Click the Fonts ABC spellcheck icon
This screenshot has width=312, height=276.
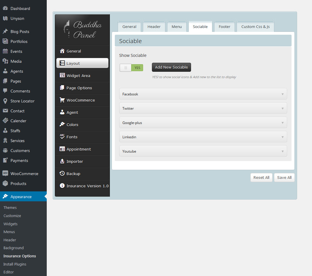pos(62,137)
